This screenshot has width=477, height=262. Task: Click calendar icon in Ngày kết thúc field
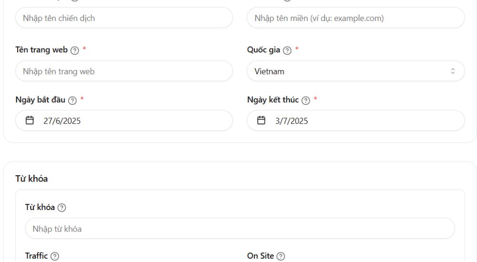pyautogui.click(x=261, y=121)
